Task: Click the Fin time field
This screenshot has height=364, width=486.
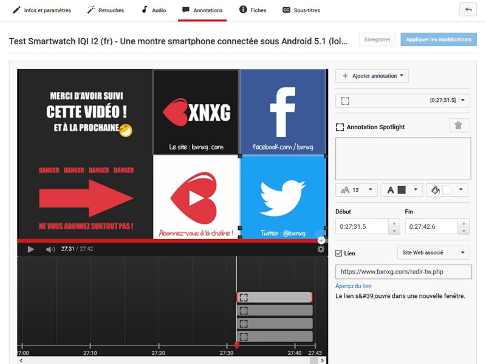Action: 431,226
